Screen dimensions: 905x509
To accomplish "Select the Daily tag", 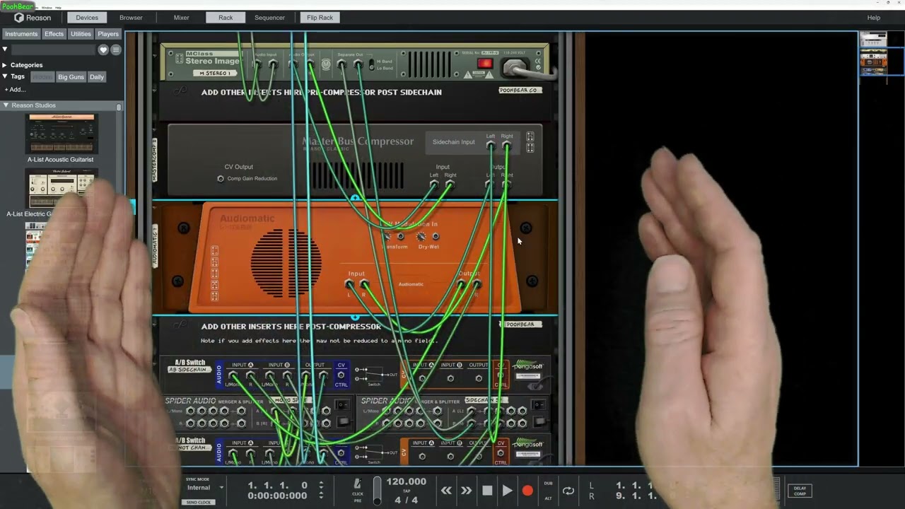I will pos(97,77).
